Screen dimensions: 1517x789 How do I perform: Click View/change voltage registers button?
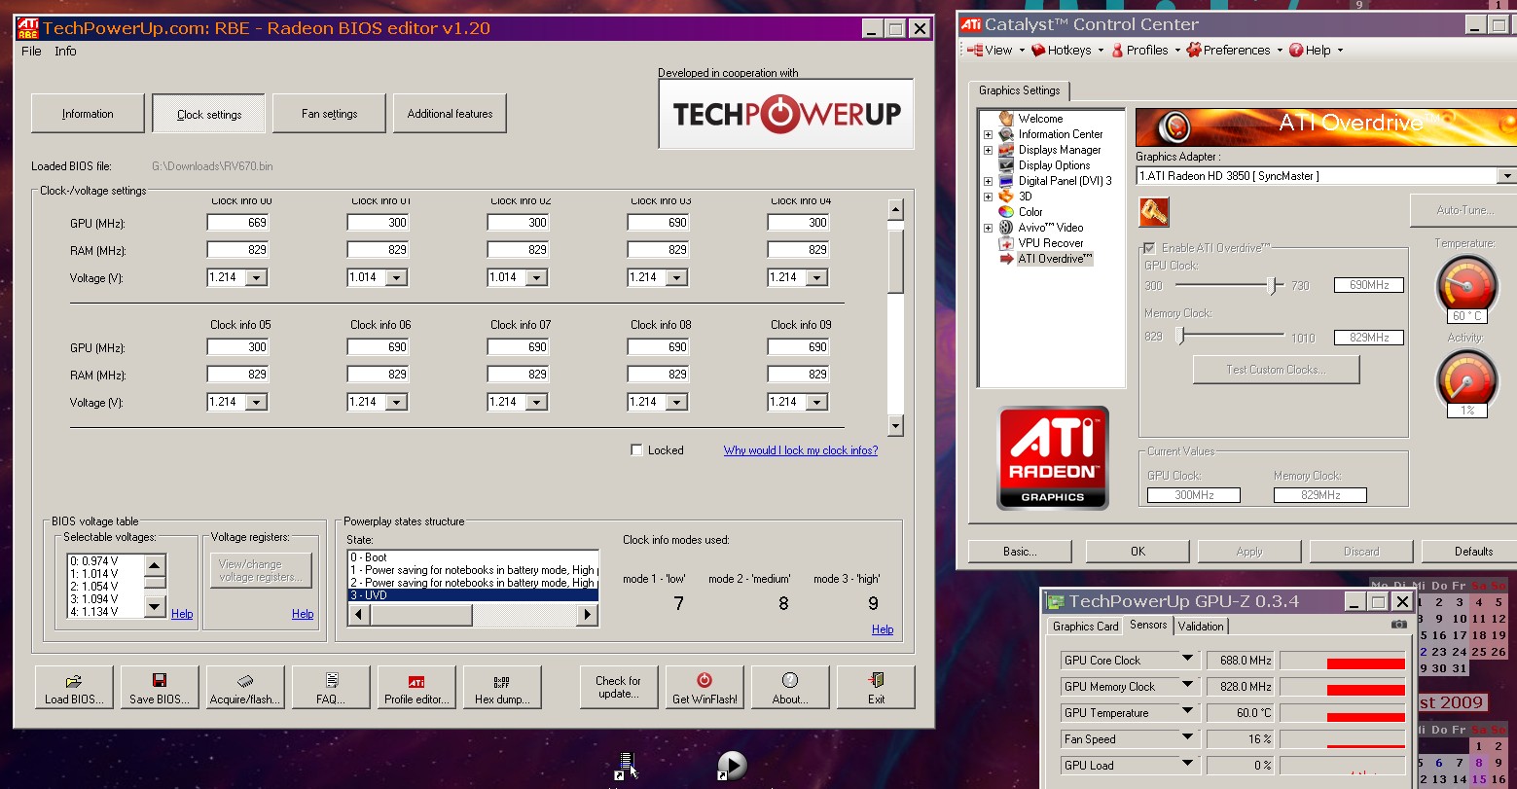pyautogui.click(x=261, y=570)
